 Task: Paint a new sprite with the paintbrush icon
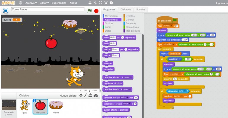pyautogui.click(x=85, y=96)
